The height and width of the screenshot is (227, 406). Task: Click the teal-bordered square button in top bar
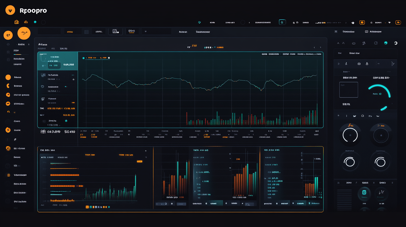282,22
